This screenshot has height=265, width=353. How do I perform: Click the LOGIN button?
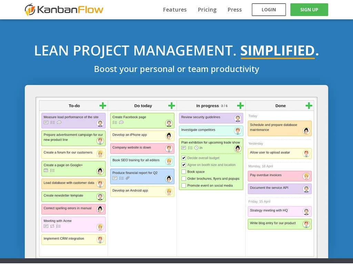pos(269,10)
